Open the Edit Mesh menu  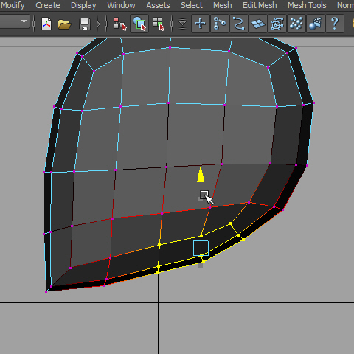pos(260,5)
